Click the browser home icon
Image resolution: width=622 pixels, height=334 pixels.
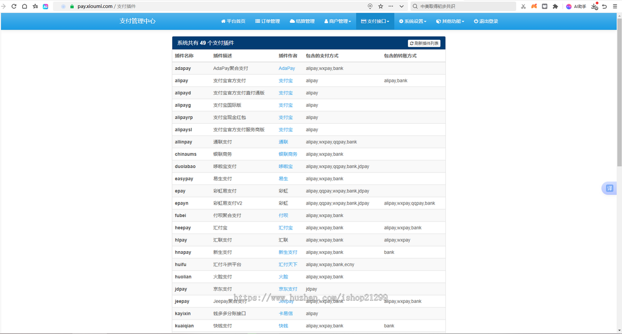tap(24, 6)
